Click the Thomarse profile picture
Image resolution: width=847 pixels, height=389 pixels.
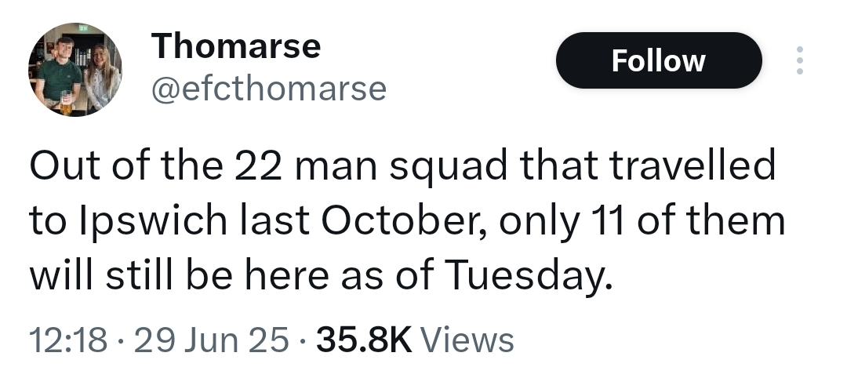75,70
